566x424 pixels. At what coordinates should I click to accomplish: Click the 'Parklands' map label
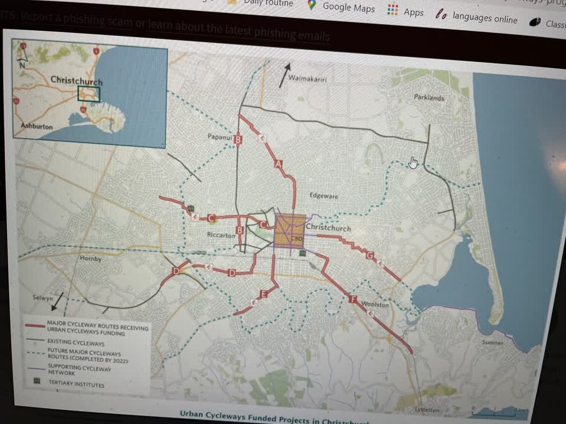429,97
